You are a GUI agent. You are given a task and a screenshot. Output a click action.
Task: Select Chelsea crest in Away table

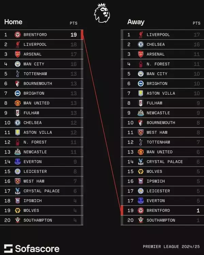141,45
